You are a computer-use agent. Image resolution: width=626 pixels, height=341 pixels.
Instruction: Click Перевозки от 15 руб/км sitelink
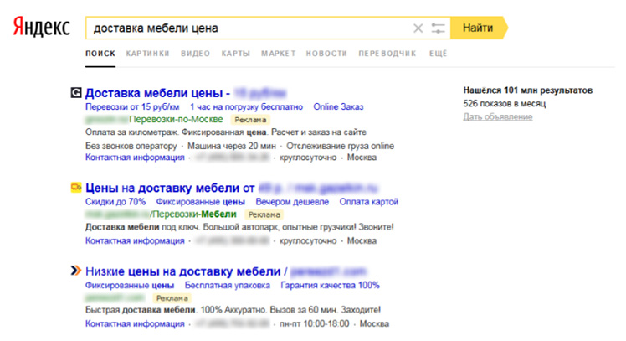pos(132,106)
